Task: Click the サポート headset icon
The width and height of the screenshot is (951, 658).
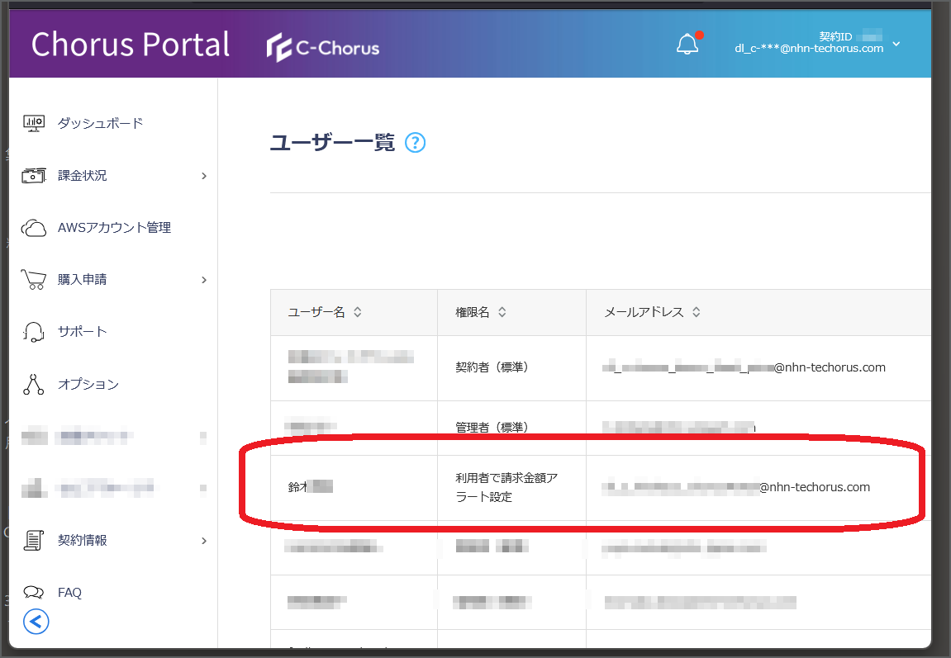Action: 34,332
